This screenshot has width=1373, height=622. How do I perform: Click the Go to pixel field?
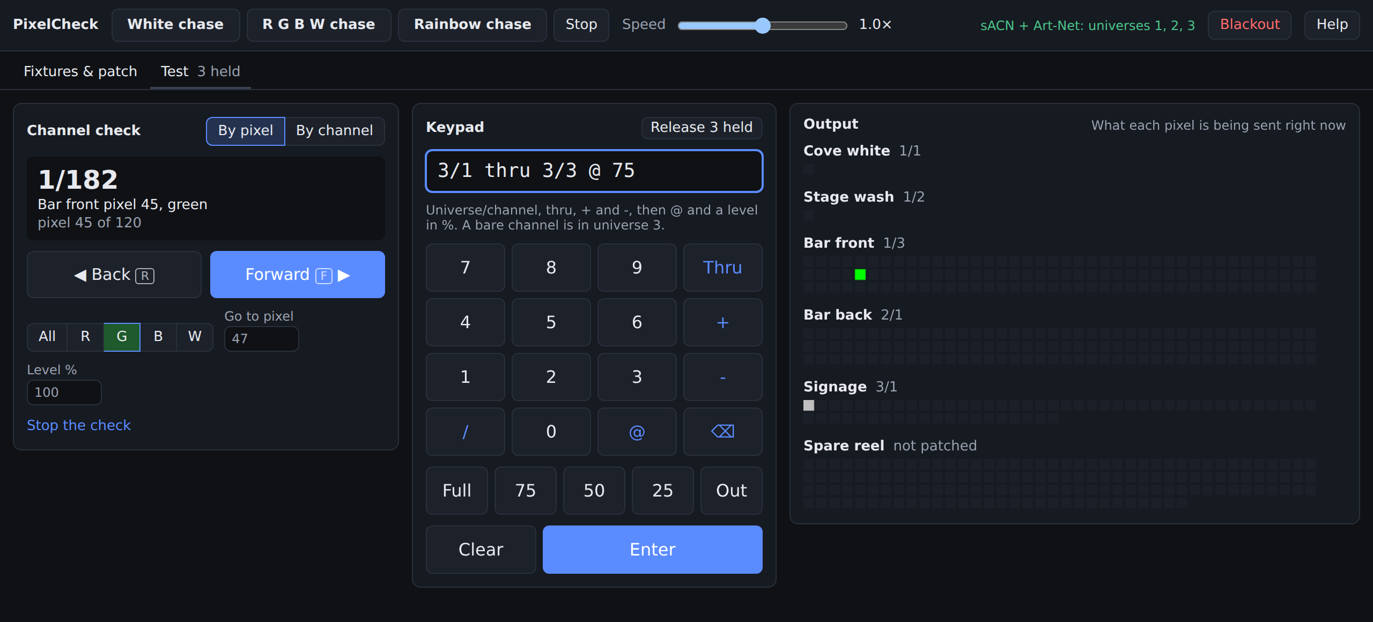262,339
